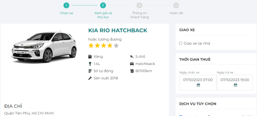Click the fifth grey rating star
Image resolution: width=257 pixels, height=116 pixels.
116,46
